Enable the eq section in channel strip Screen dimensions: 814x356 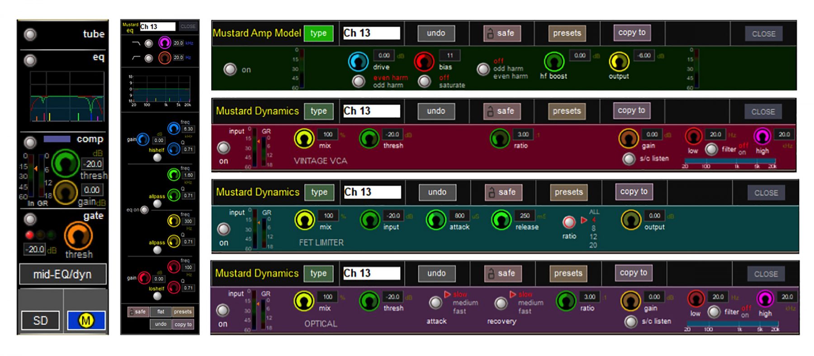[x=30, y=60]
